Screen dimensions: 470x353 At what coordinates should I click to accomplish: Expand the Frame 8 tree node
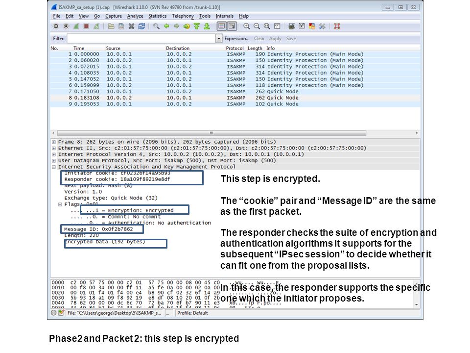click(x=54, y=142)
